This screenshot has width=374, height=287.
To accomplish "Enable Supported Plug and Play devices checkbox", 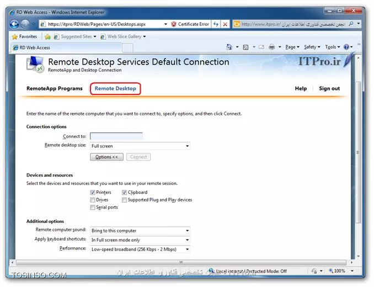I will click(x=124, y=200).
